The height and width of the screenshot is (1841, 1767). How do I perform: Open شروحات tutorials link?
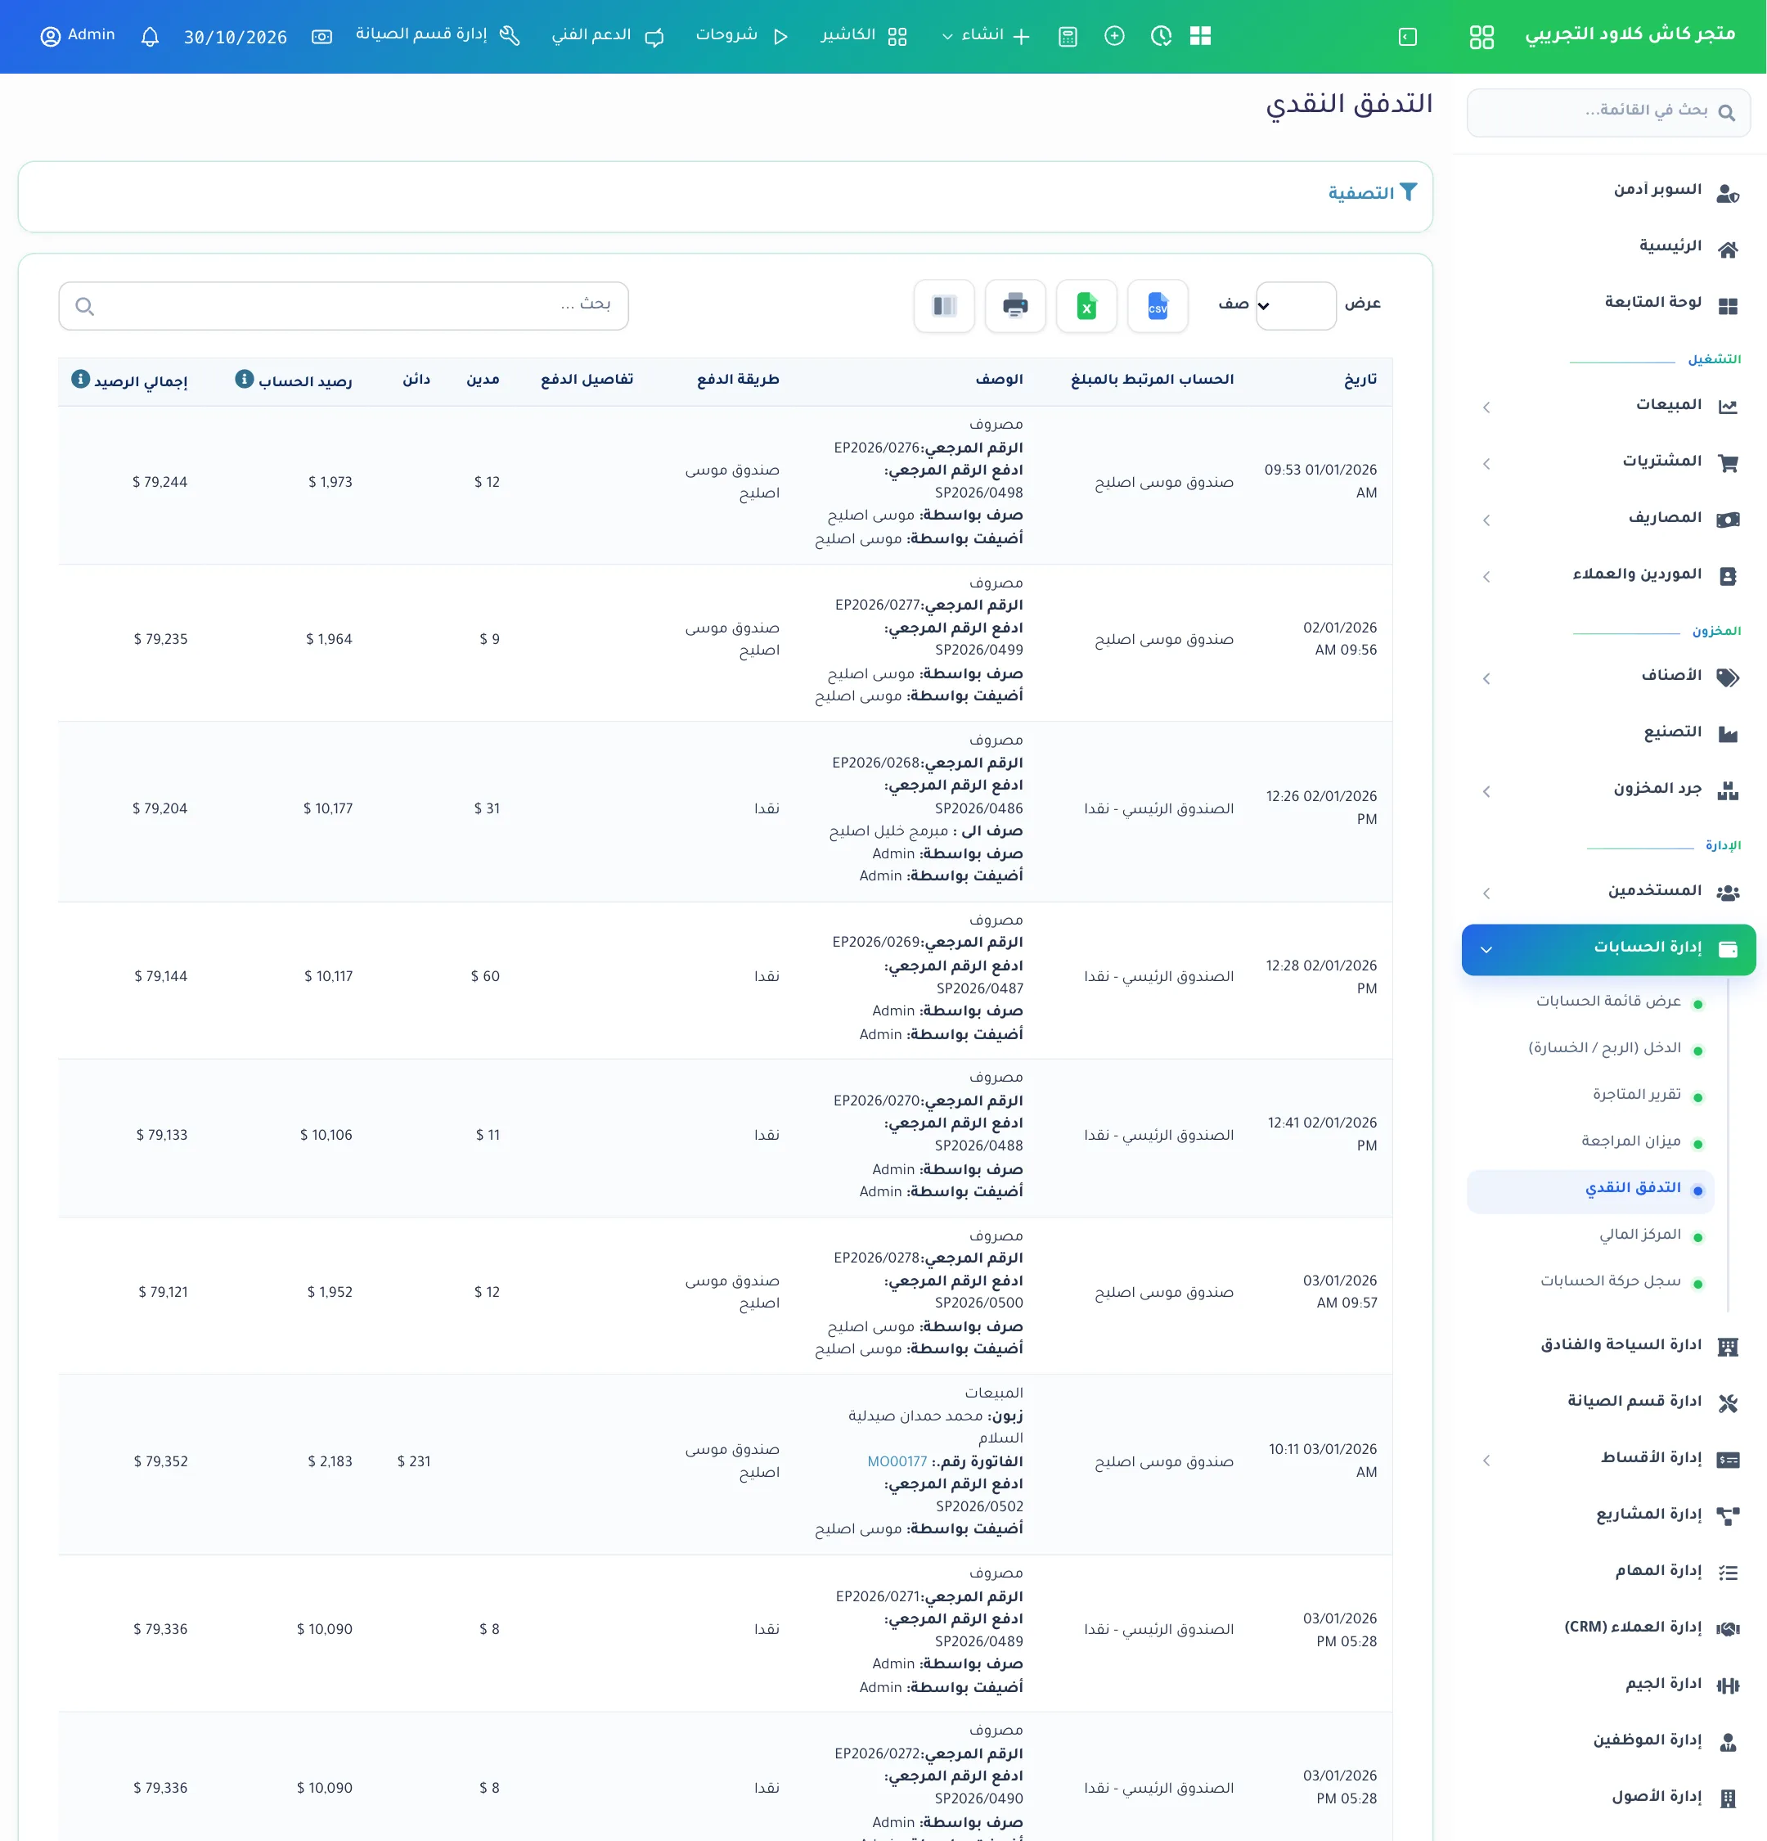point(741,36)
